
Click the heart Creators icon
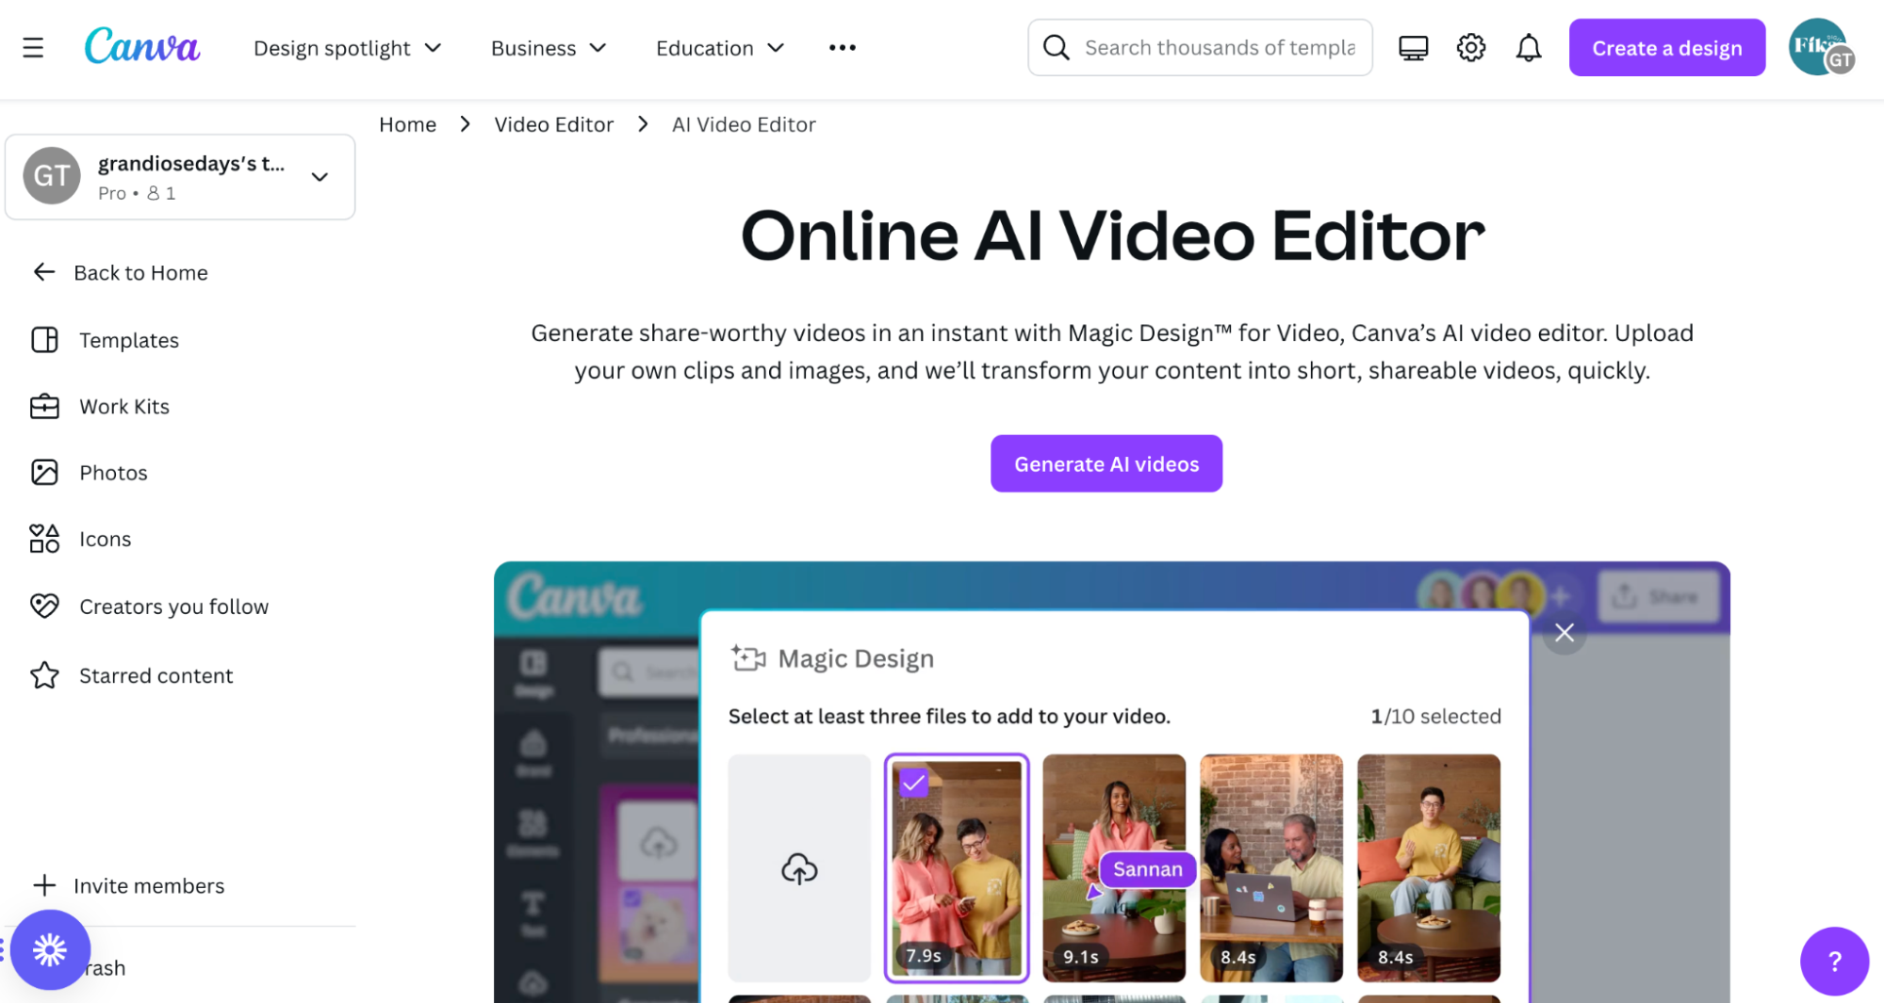coord(44,606)
